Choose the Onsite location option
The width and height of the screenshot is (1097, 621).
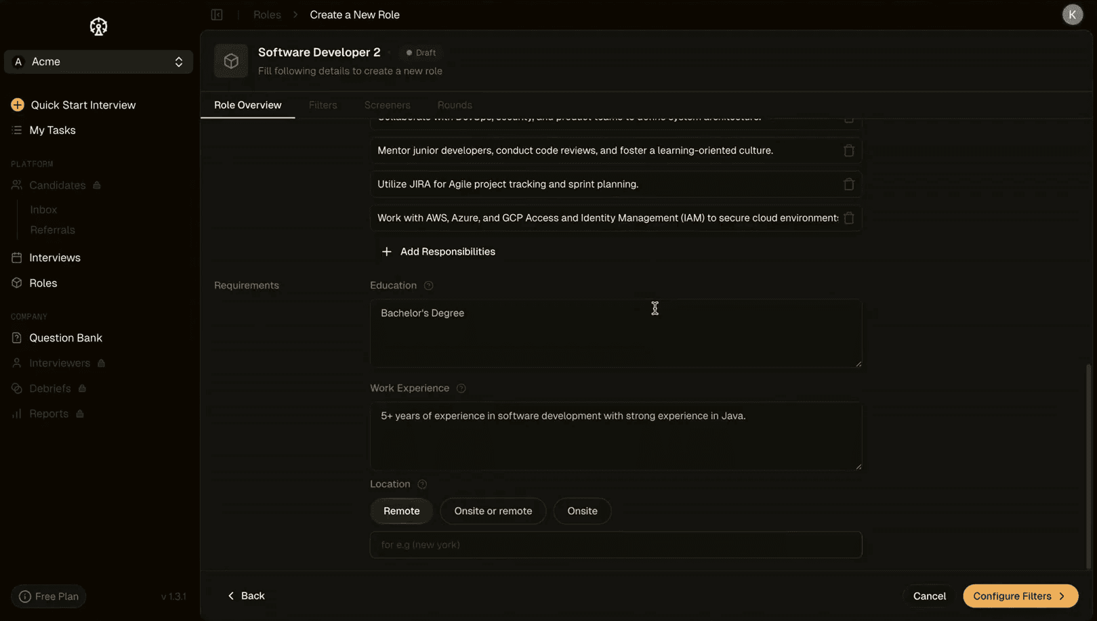click(x=582, y=511)
